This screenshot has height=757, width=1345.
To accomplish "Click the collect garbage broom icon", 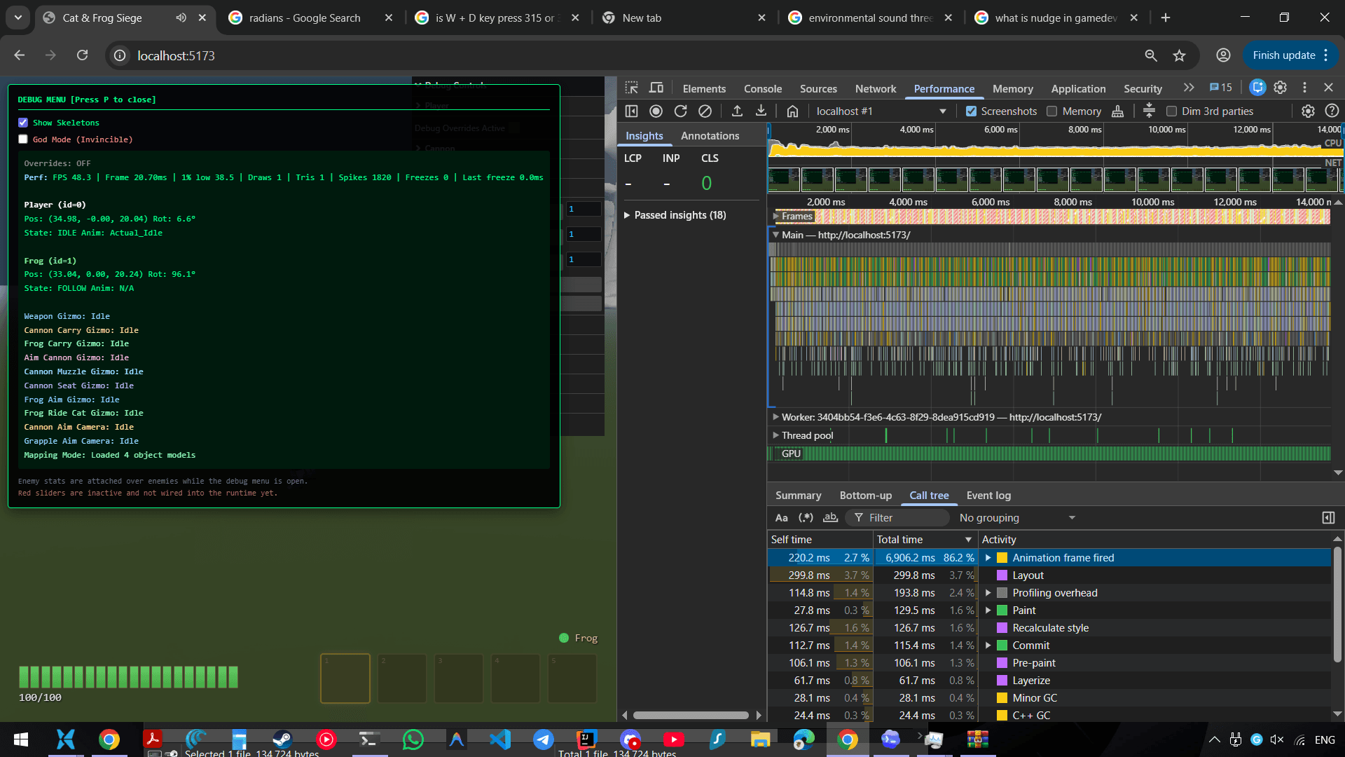I will coord(1117,111).
